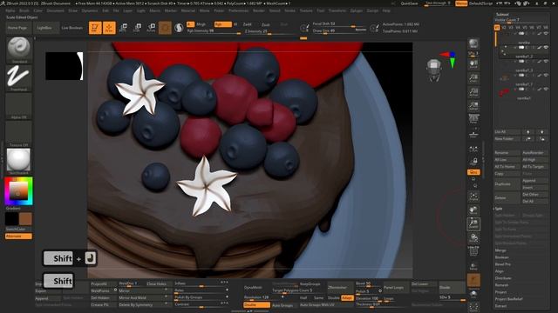
Task: Toggle the PolyF line fill icon
Action: click(473, 251)
